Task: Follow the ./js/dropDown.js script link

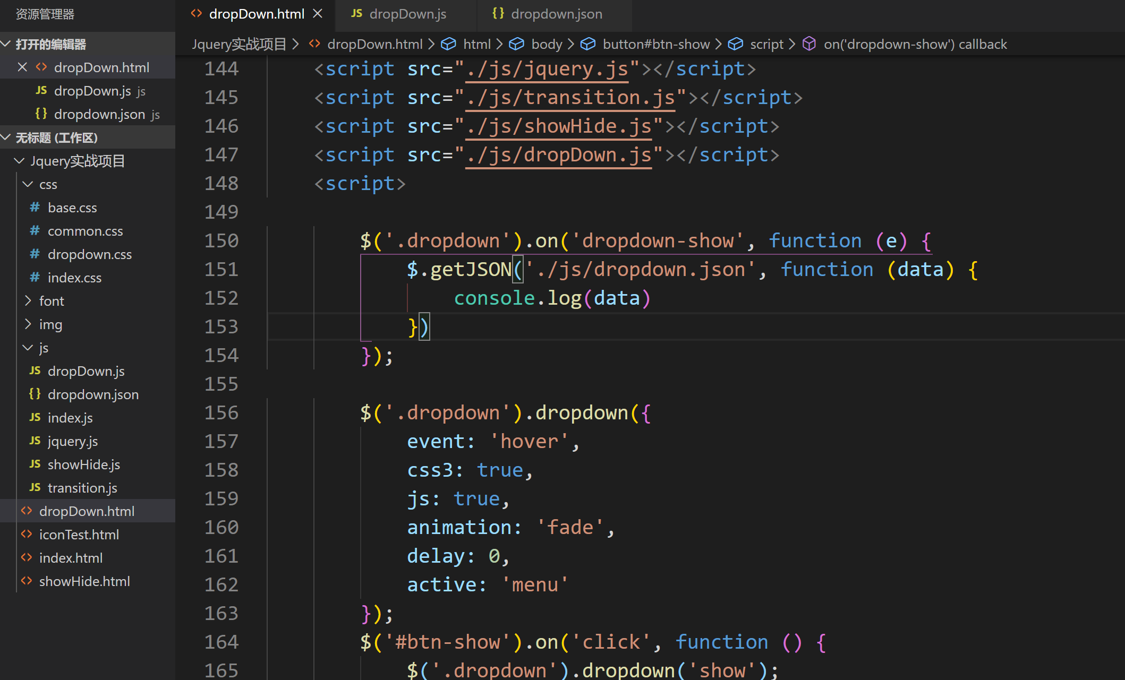Action: pos(559,155)
